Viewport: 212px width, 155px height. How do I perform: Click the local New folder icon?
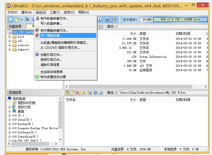pyautogui.click(x=72, y=93)
